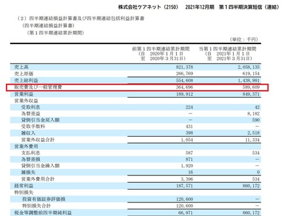The image size is (282, 216).
Task: Select the 営業外費用 section heading
Action: click(x=26, y=147)
